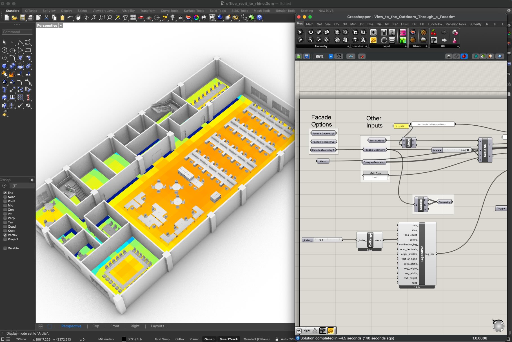Expand the Geometry panel plus arrow
The width and height of the screenshot is (512, 342).
[x=348, y=46]
